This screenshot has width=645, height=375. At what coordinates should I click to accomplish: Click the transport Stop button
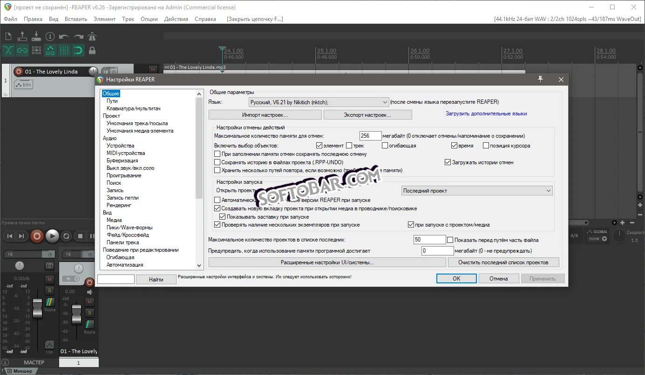(x=80, y=236)
